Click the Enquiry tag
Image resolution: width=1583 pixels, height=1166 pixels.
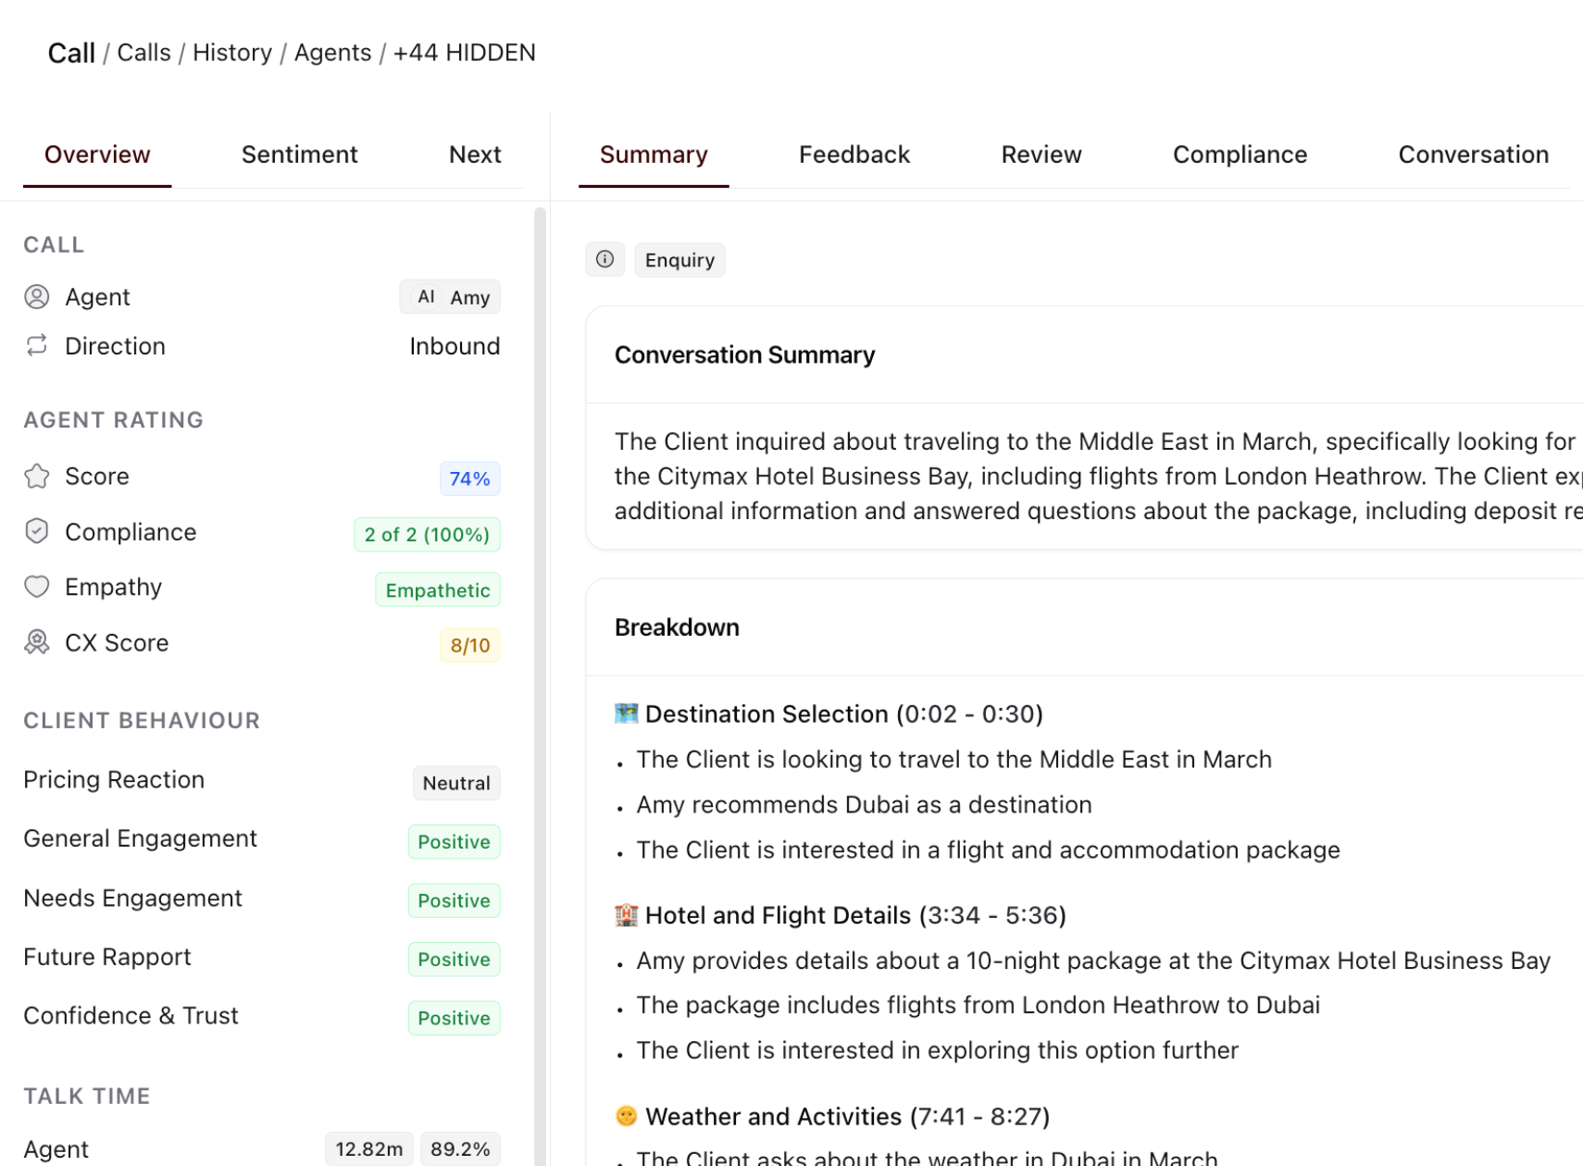tap(679, 260)
